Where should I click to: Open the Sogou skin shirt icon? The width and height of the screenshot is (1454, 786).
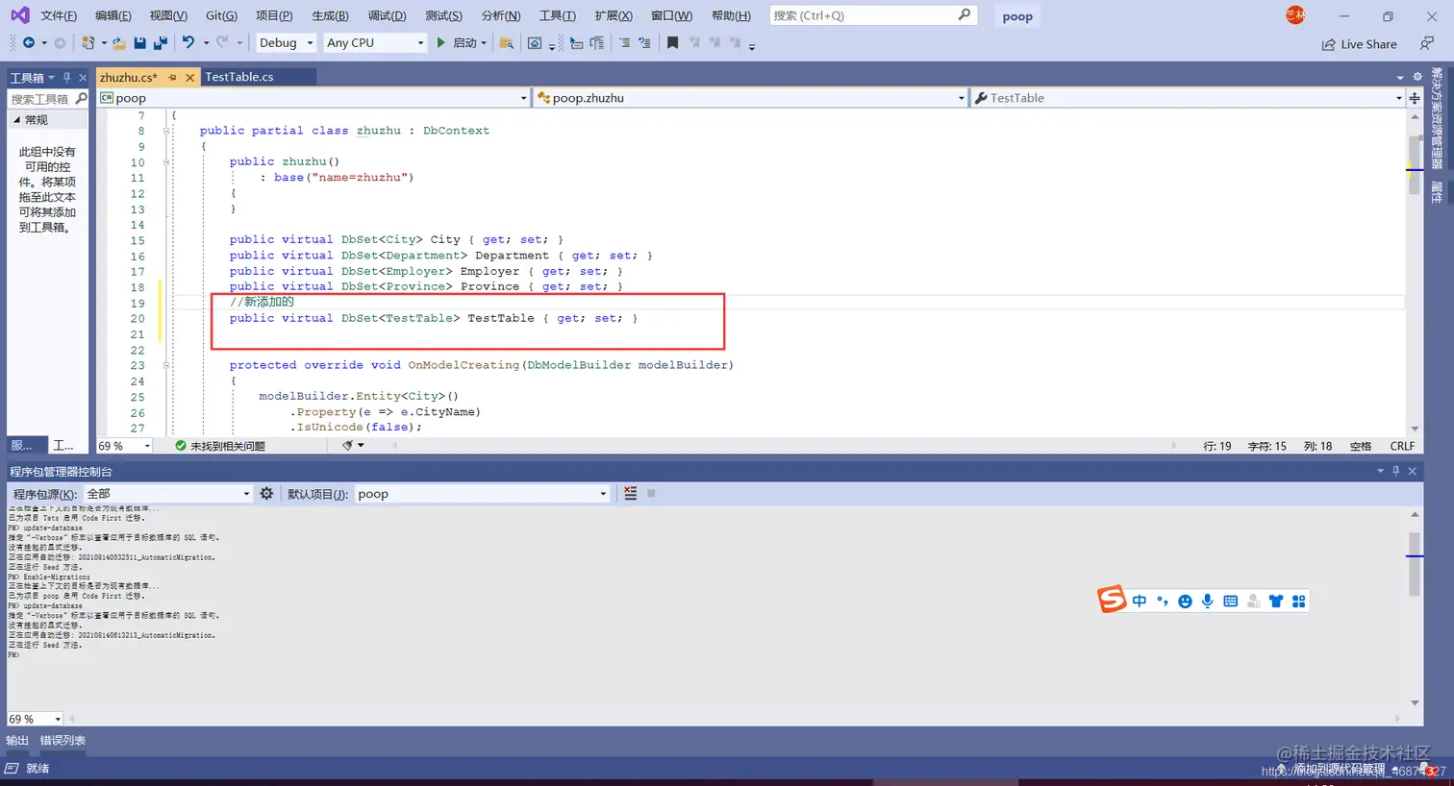coord(1276,601)
